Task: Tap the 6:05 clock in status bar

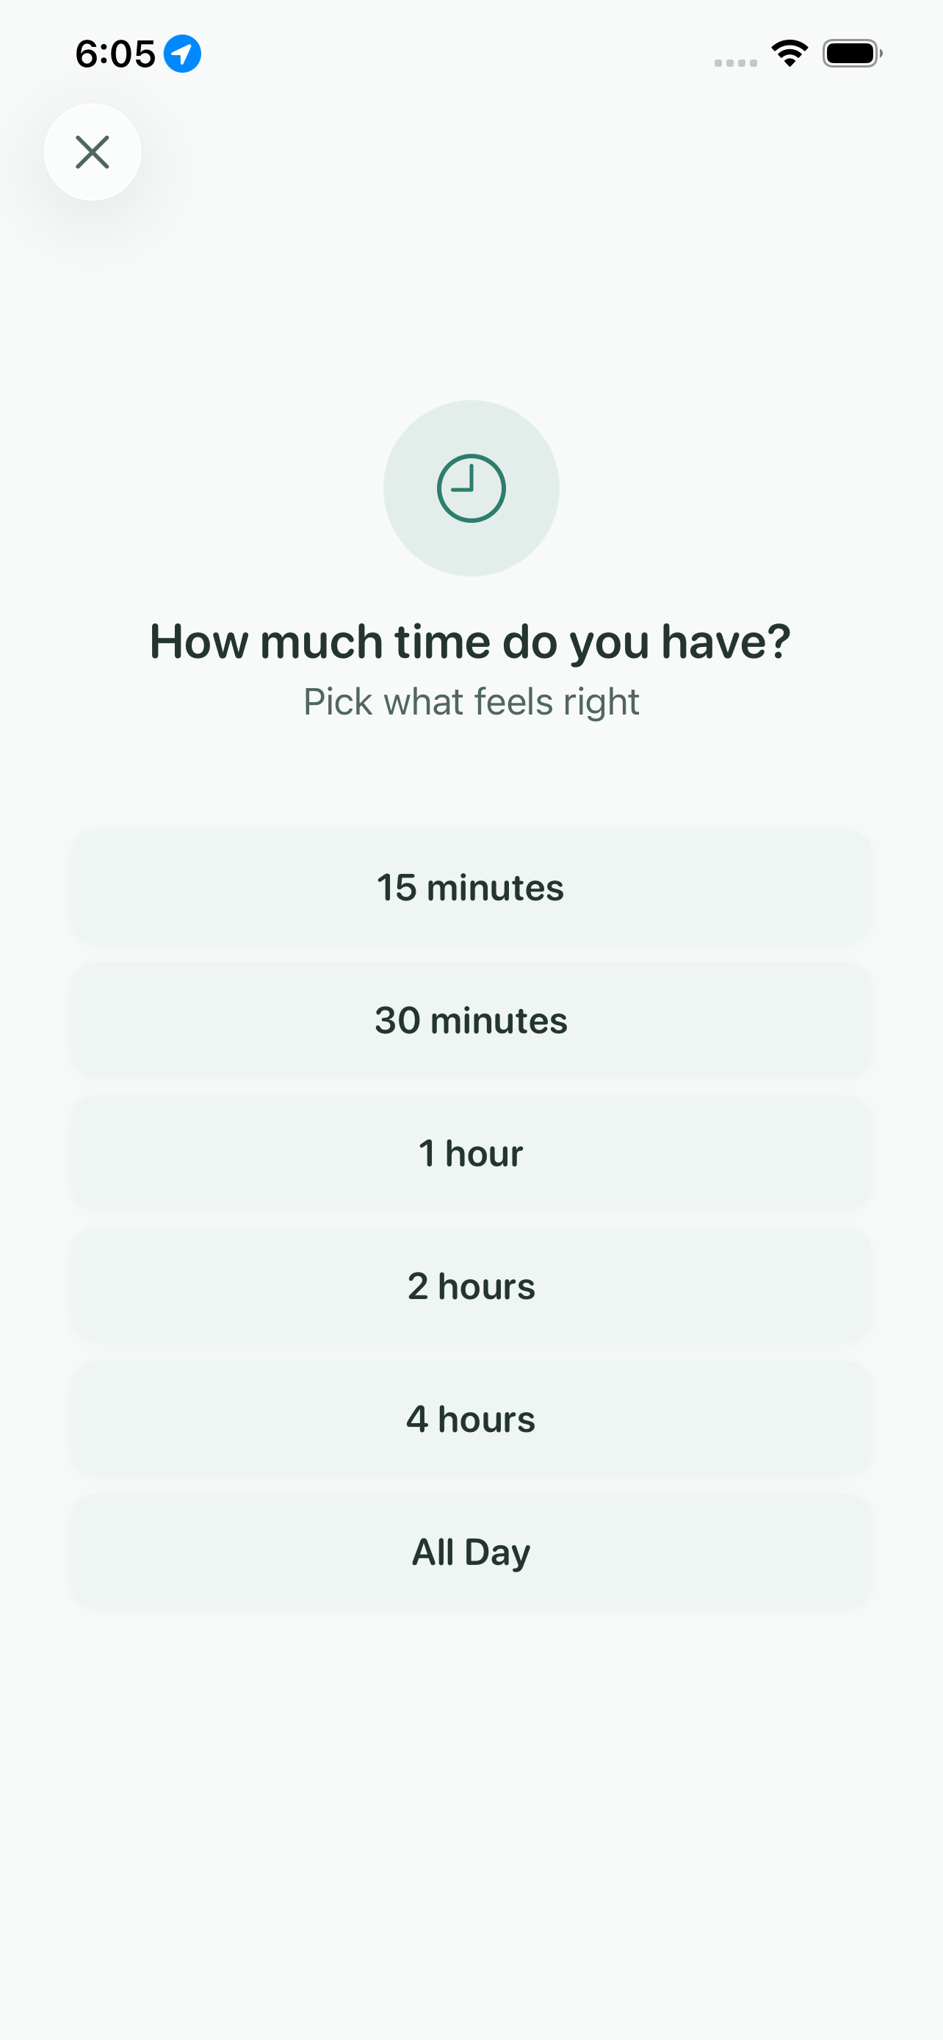Action: pyautogui.click(x=115, y=52)
